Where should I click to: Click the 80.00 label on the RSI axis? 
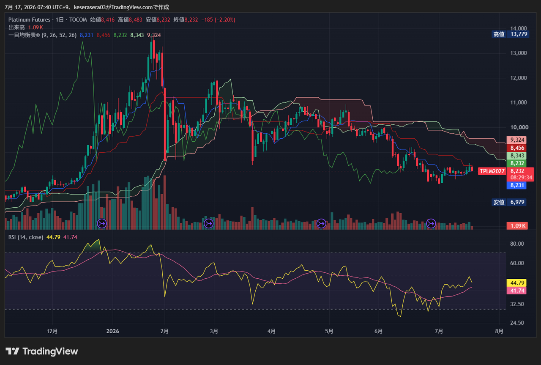517,244
